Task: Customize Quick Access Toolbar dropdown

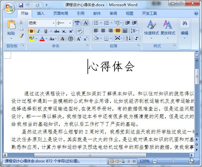Action: pos(46,5)
